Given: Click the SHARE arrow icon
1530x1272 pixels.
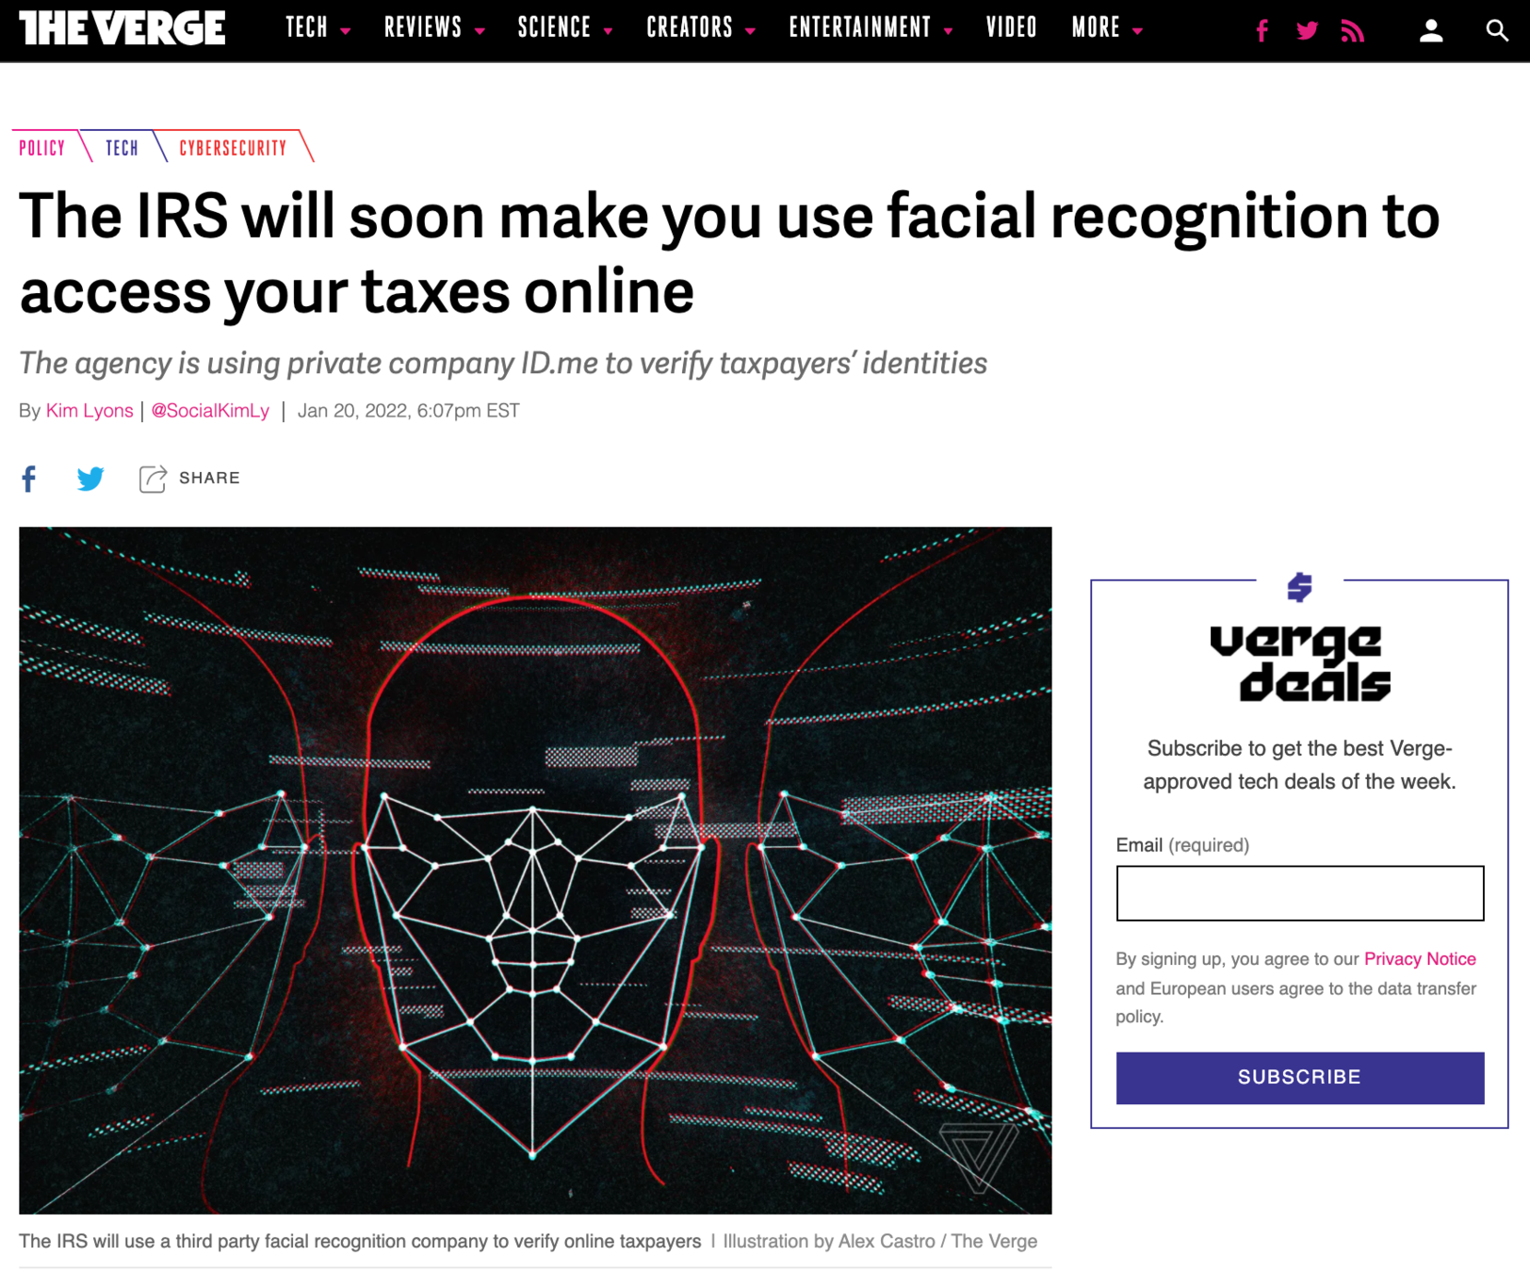Looking at the screenshot, I should pos(153,479).
